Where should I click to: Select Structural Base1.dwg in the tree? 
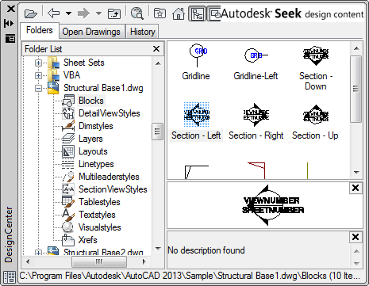point(103,88)
